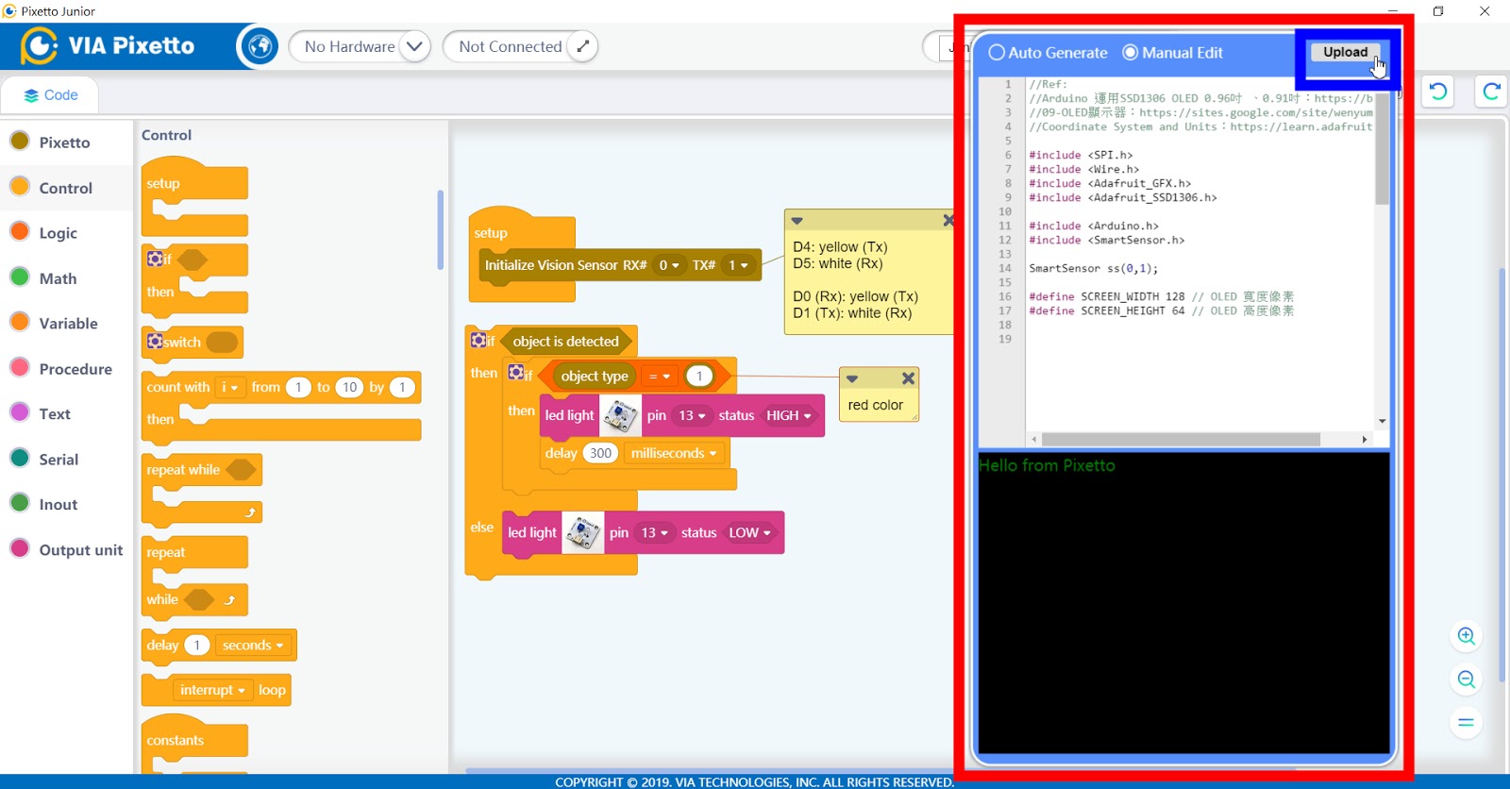Viewport: 1510px width, 789px height.
Task: Open the milliseconds unit dropdown
Action: pyautogui.click(x=673, y=454)
